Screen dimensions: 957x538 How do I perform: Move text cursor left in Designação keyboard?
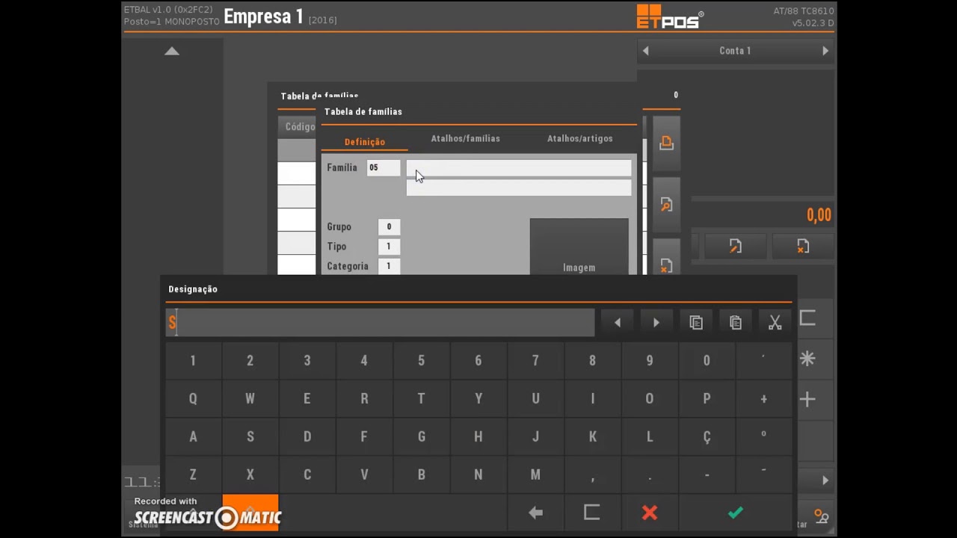[x=617, y=322]
